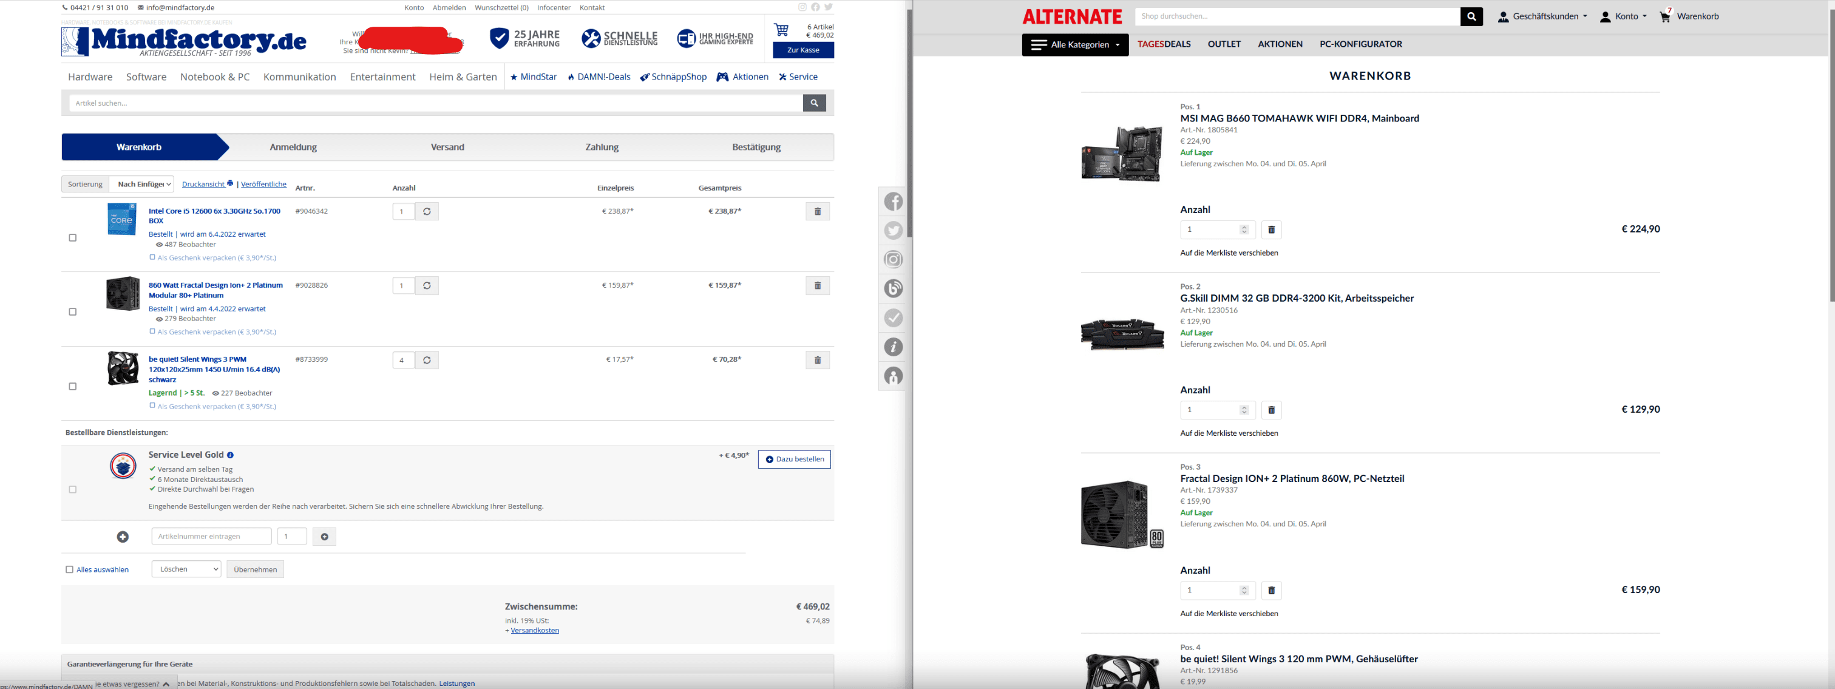
Task: Click the Mindfactory search magnifier button
Action: coord(814,103)
